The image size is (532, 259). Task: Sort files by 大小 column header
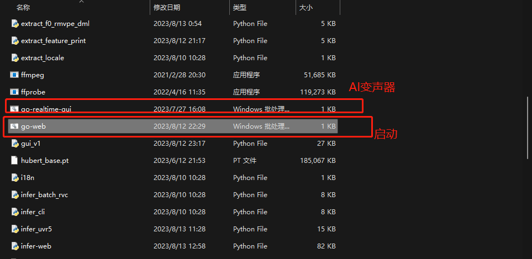305,8
